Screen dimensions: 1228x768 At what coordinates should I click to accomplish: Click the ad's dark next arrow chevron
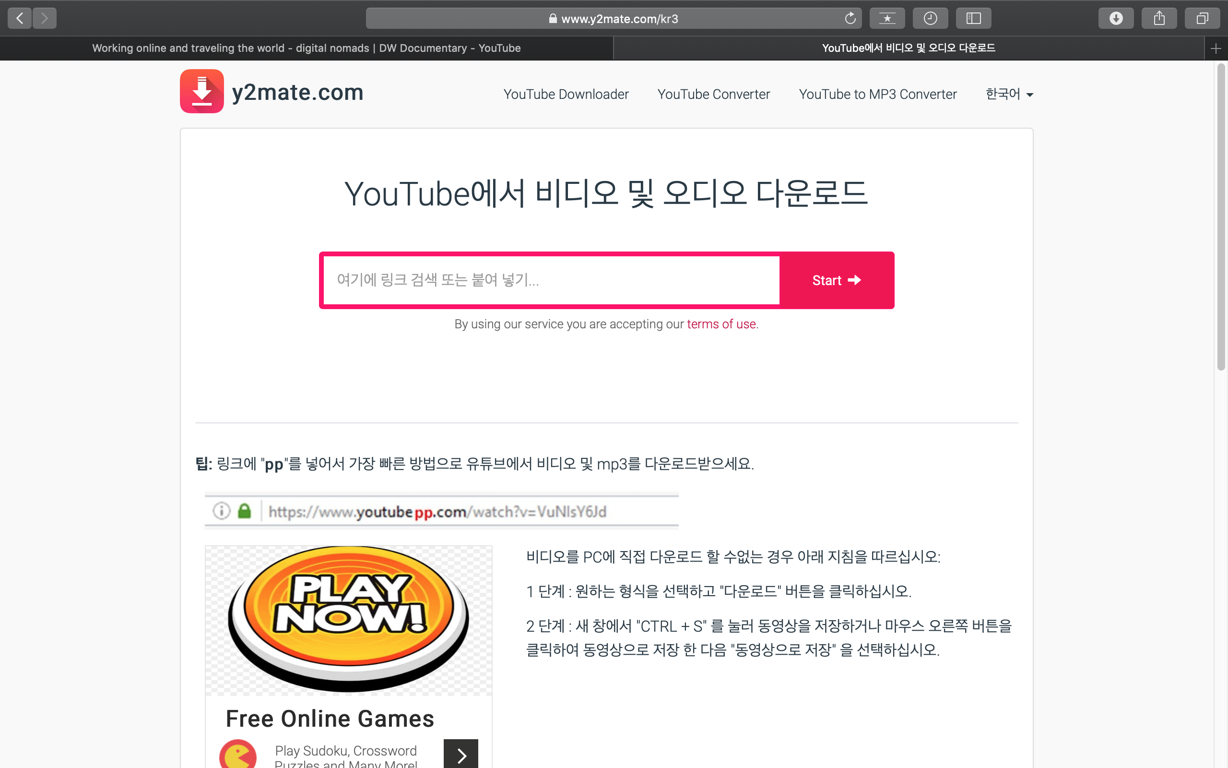point(461,755)
